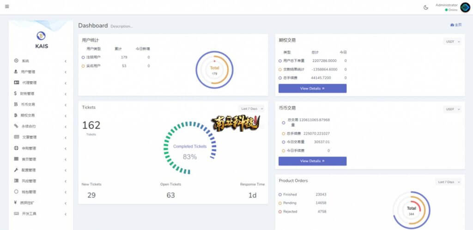Open the USDT dropdown in 期权交易 panel

(452, 41)
